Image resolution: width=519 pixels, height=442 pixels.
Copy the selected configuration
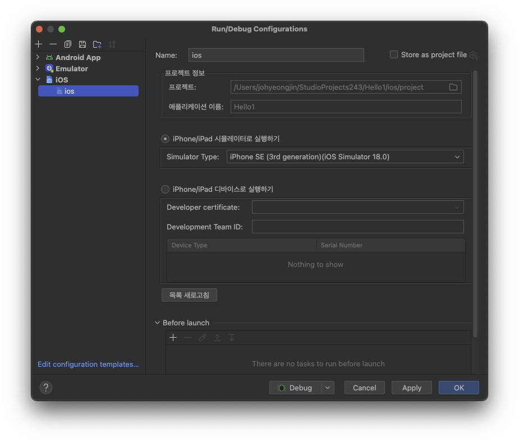[x=68, y=44]
